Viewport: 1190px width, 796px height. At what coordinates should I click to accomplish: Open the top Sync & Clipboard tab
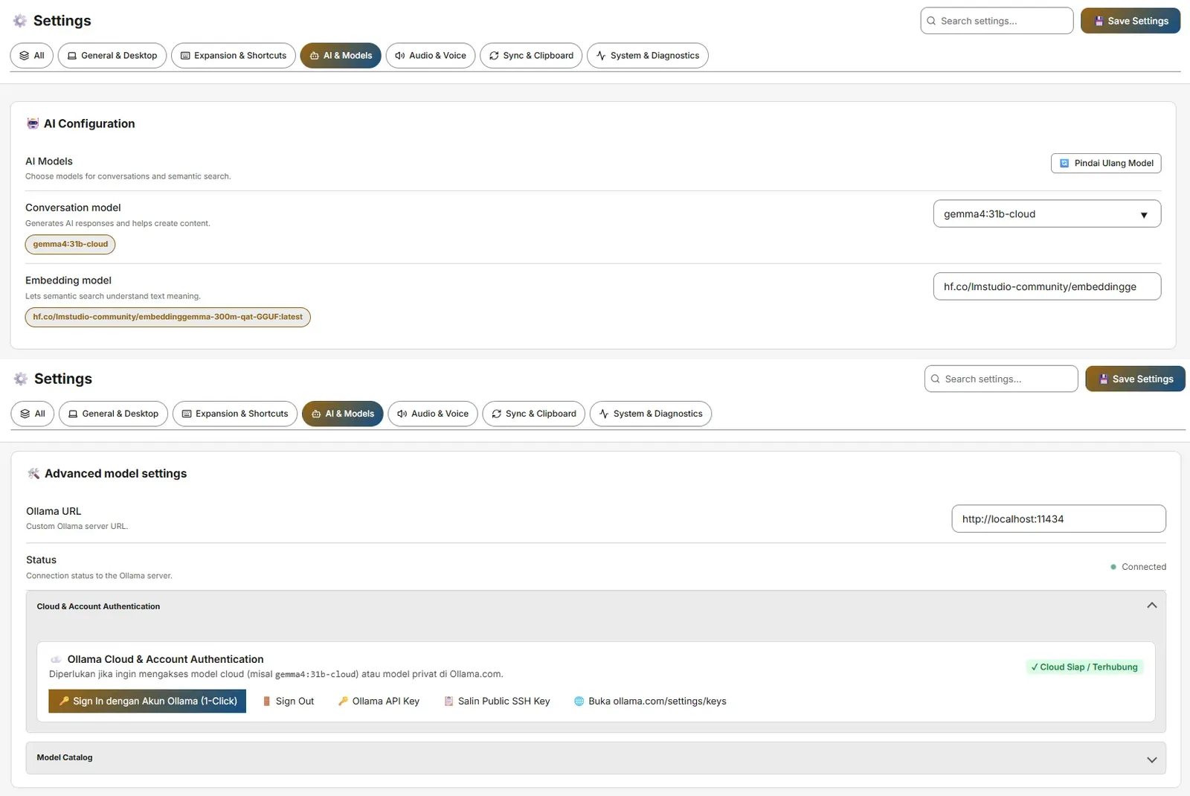tap(531, 56)
